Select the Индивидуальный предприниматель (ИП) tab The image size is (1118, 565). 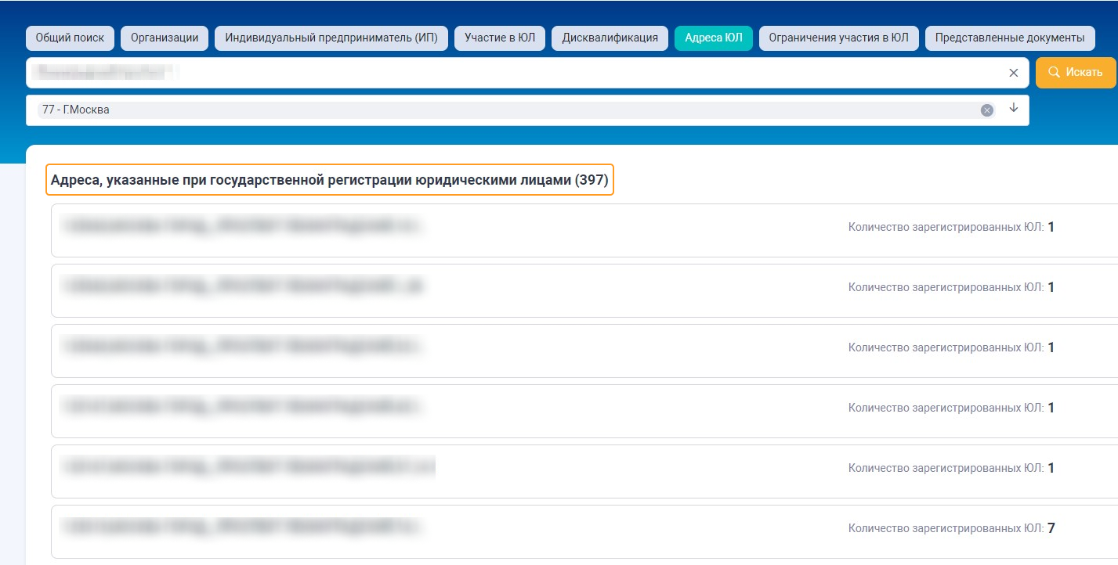pyautogui.click(x=331, y=38)
